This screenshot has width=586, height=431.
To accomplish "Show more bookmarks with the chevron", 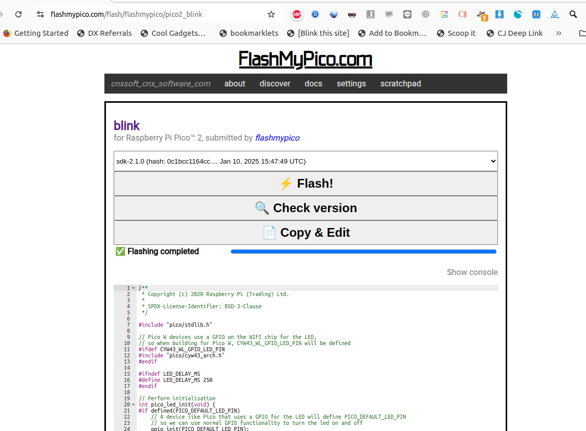I will click(558, 33).
